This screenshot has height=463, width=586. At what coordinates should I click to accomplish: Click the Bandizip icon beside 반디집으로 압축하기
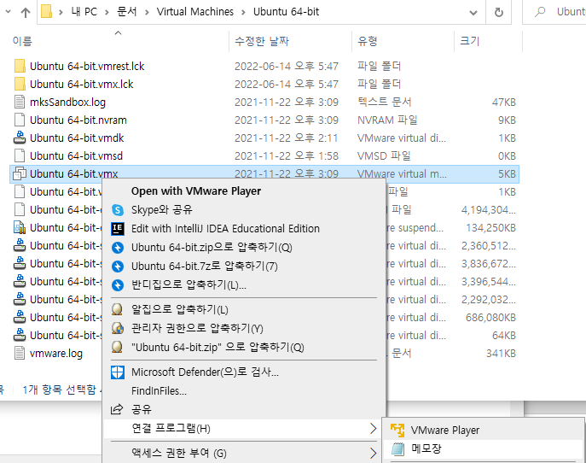coord(118,285)
